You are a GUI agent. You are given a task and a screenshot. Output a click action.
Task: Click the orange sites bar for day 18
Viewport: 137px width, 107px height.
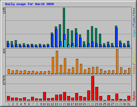point(77,66)
